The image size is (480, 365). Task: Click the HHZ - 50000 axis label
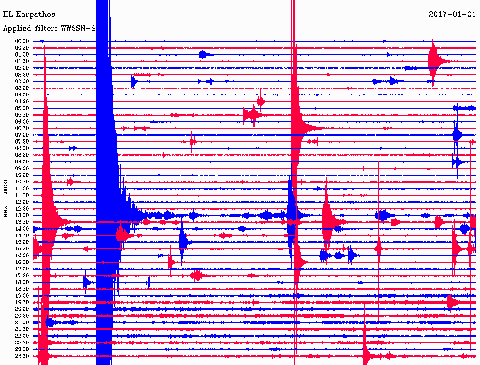click(6, 198)
